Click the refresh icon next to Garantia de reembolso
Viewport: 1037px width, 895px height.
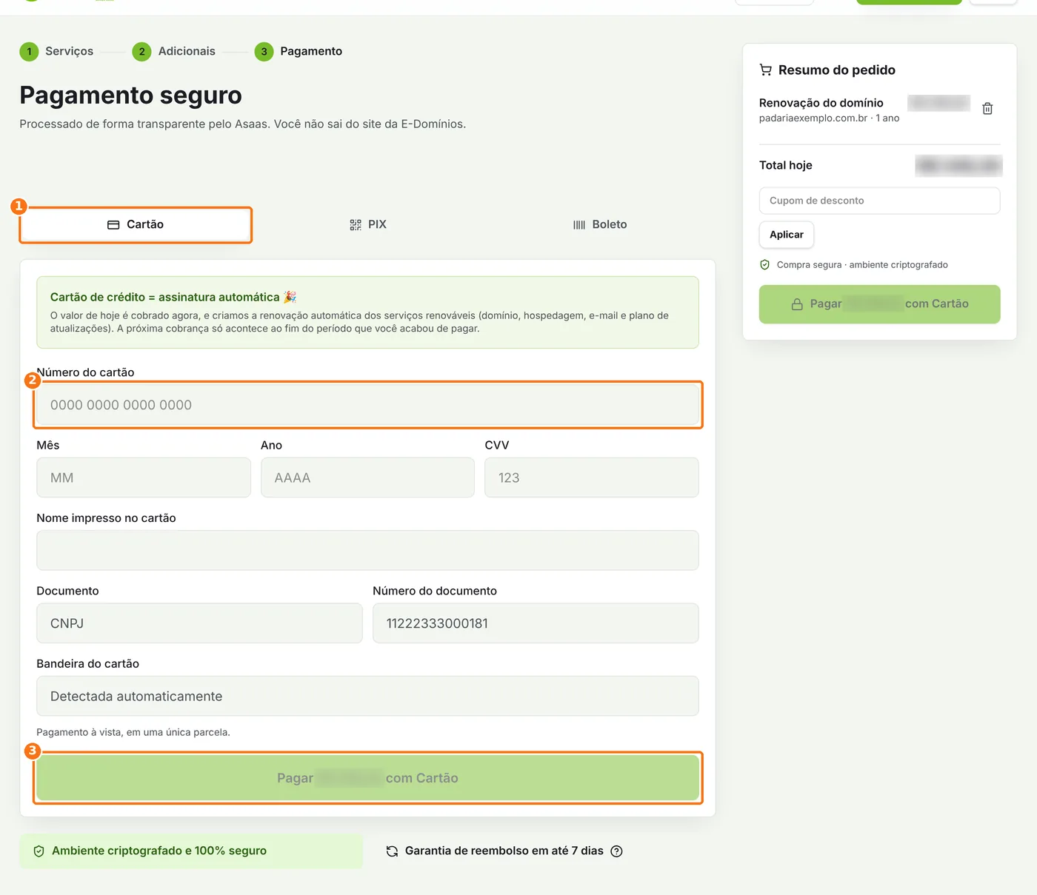coord(393,851)
